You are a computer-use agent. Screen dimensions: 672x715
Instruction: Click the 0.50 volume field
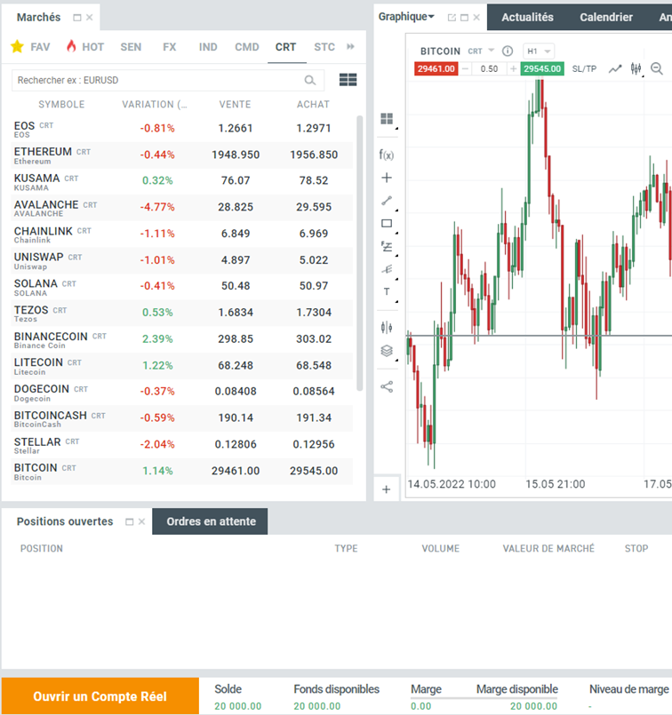489,69
